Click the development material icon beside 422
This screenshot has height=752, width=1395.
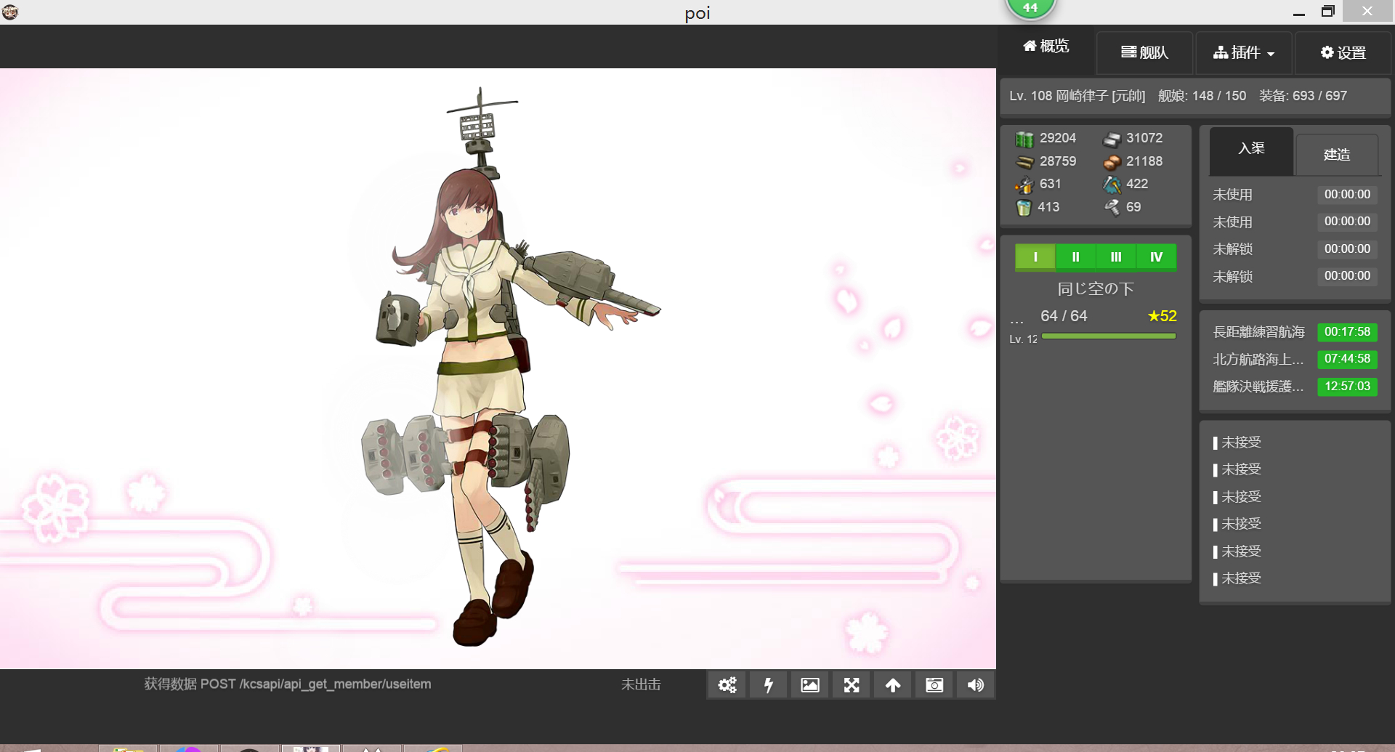point(1112,185)
